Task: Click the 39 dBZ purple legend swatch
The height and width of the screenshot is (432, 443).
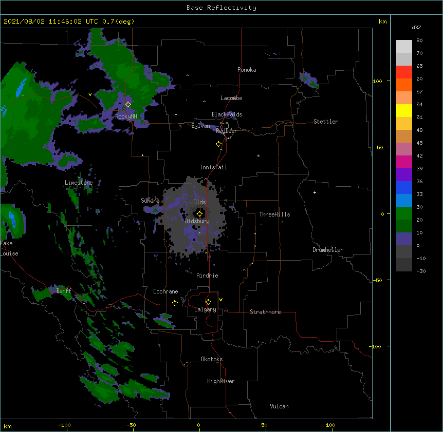Action: (404, 175)
